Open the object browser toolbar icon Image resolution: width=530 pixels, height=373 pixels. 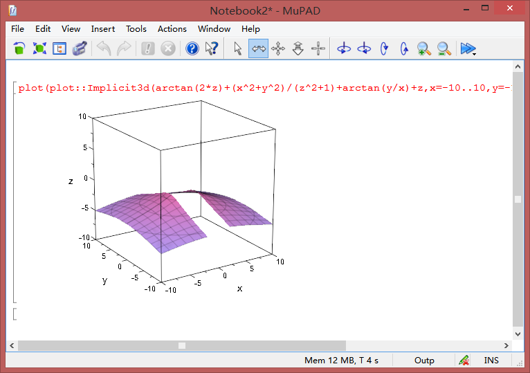(60, 48)
